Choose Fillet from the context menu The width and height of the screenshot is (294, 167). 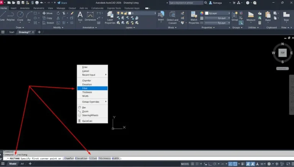tap(92, 88)
